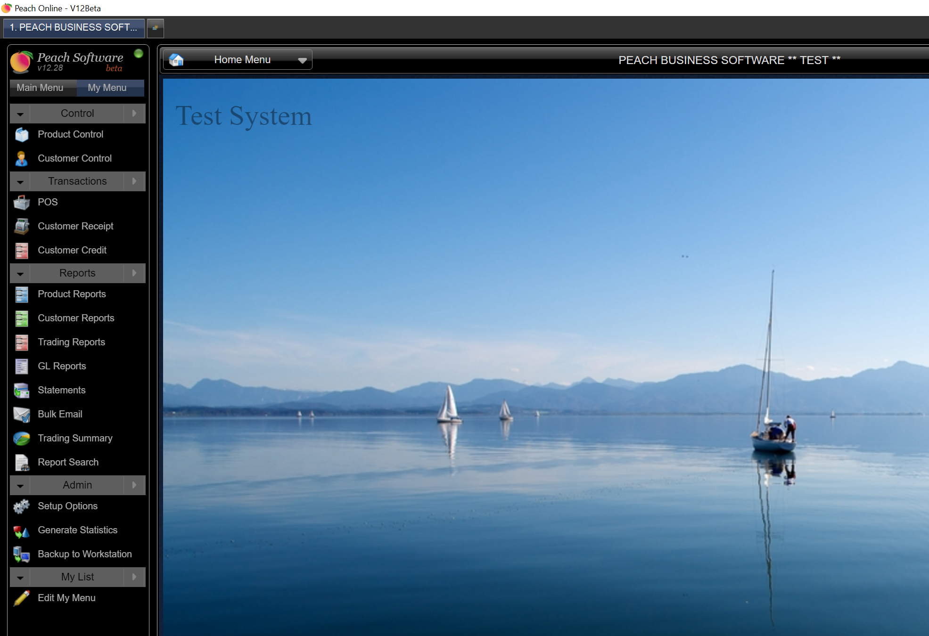Switch to the Main Menu tab

(40, 88)
